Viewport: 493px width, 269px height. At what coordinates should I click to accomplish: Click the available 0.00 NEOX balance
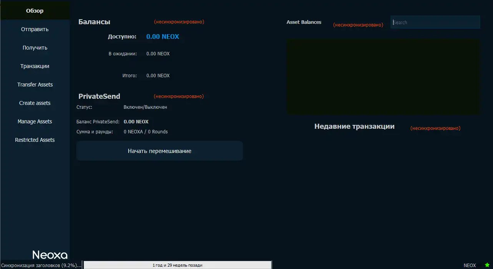point(163,37)
